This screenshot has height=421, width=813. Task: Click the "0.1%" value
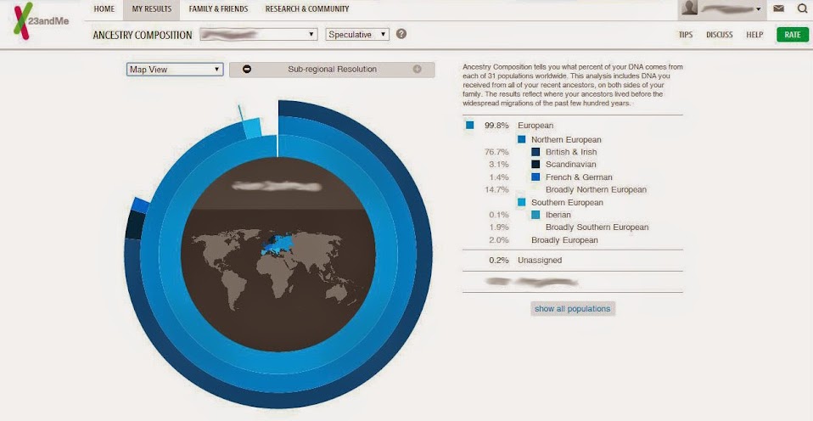[x=498, y=215]
